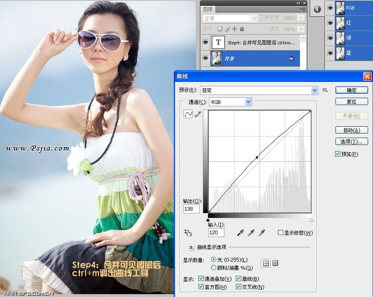
Task: Select the 蓝 channel row
Action: click(x=353, y=53)
